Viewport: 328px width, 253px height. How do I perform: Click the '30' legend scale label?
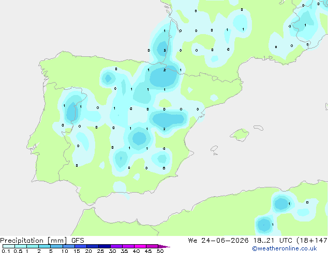click(x=112, y=251)
